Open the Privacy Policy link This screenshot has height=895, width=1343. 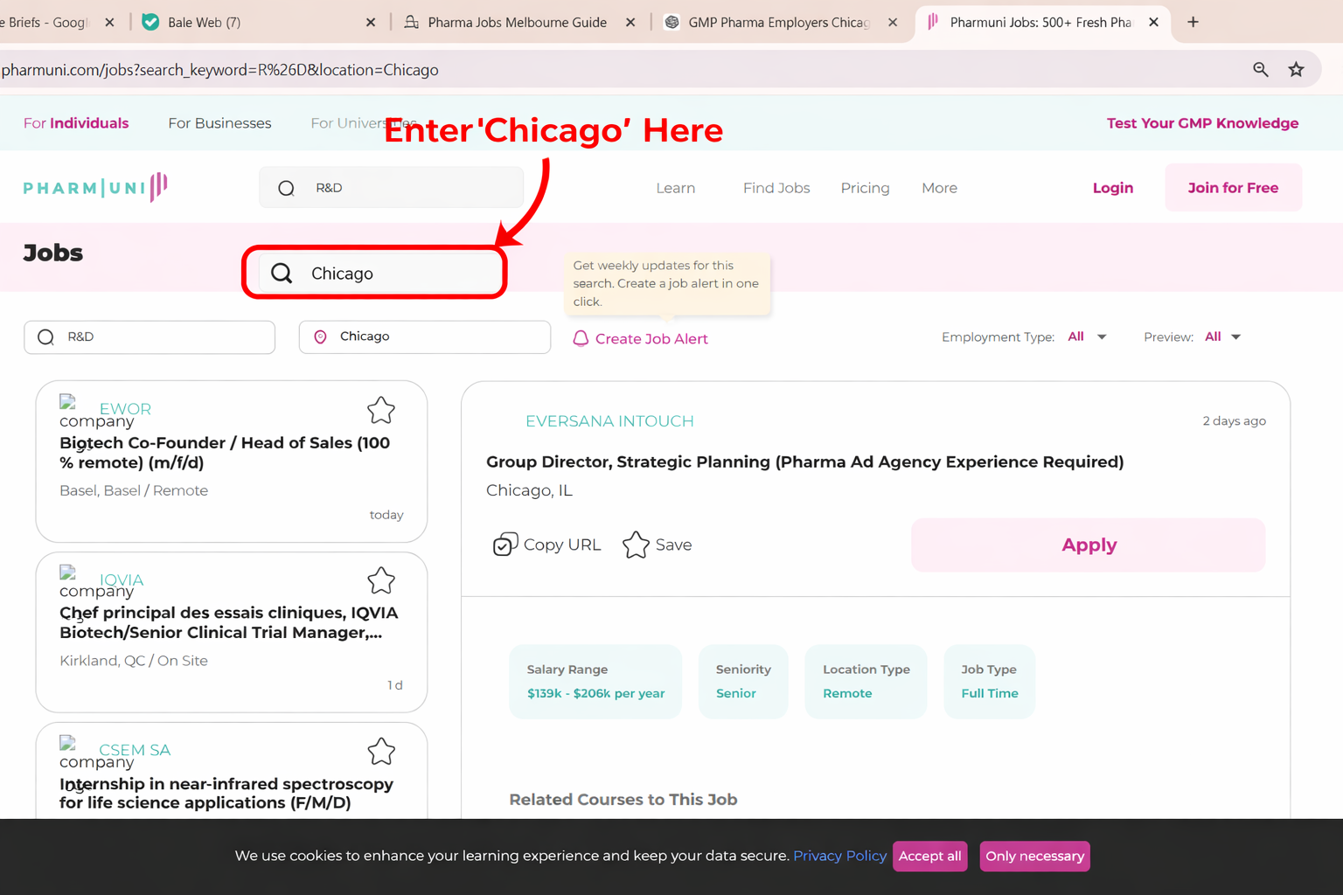coord(839,856)
